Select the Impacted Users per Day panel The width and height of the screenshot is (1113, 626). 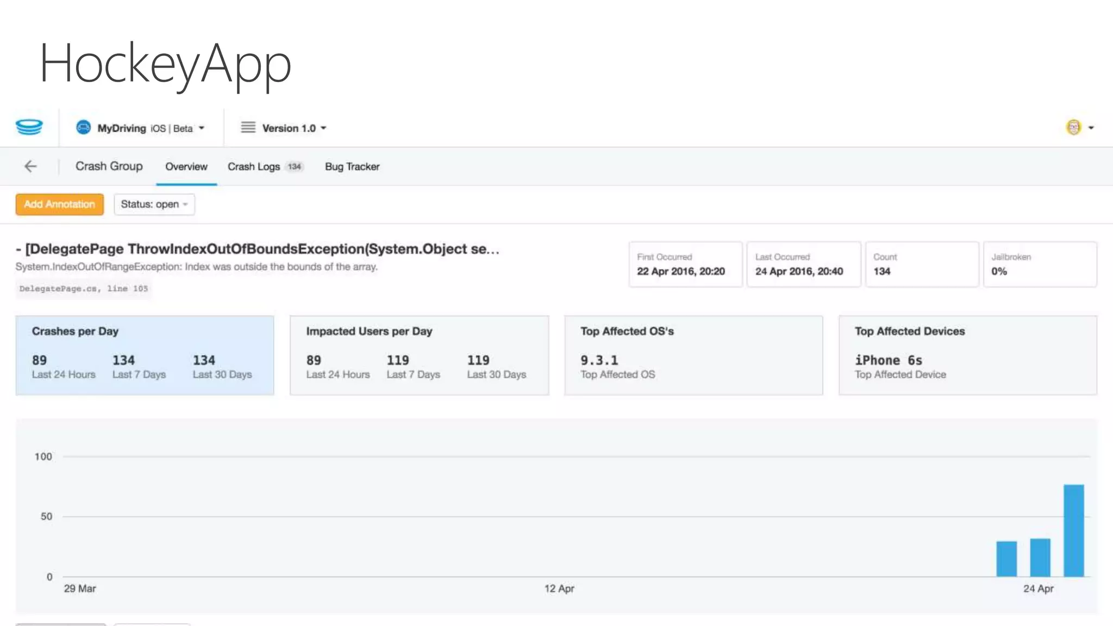pyautogui.click(x=419, y=355)
